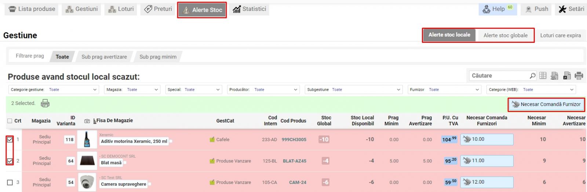The image size is (587, 192).
Task: Open the Categorie gestiune dropdown
Action: 53,90
